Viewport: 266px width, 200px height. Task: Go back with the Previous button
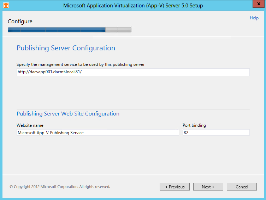175,187
